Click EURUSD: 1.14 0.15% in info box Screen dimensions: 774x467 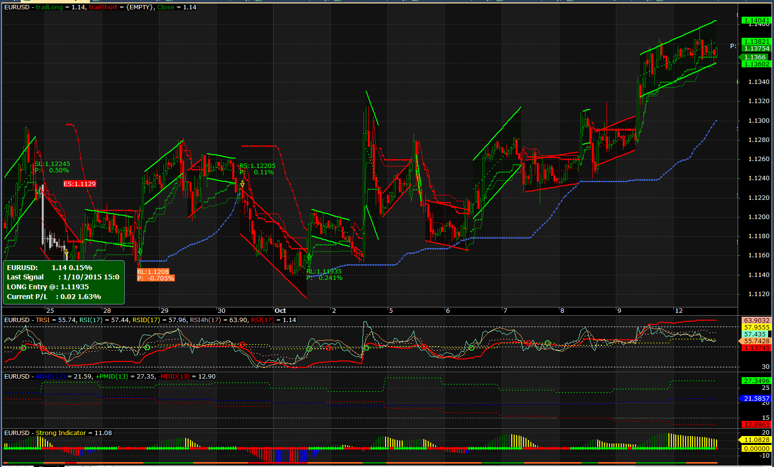pyautogui.click(x=49, y=268)
